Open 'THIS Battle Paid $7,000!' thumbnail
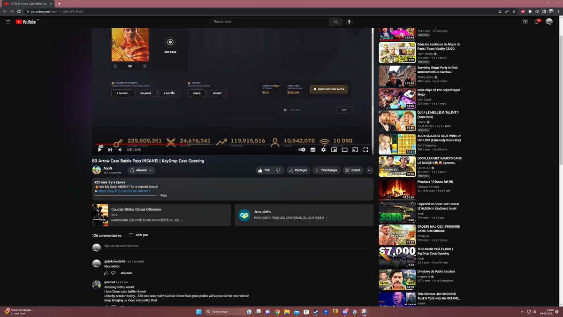The image size is (563, 317). click(x=397, y=257)
